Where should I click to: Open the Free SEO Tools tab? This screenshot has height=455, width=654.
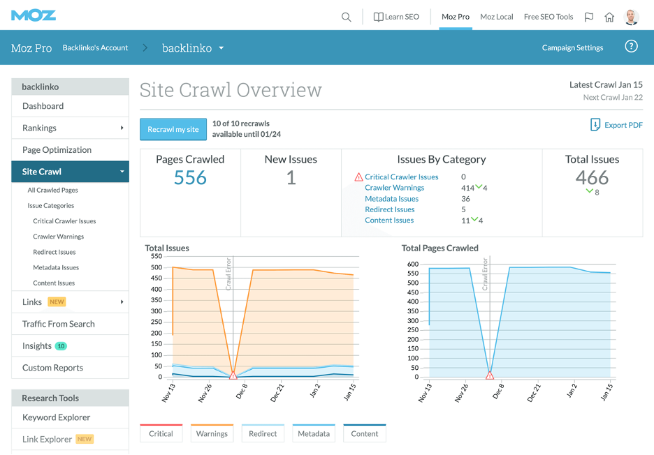[548, 17]
